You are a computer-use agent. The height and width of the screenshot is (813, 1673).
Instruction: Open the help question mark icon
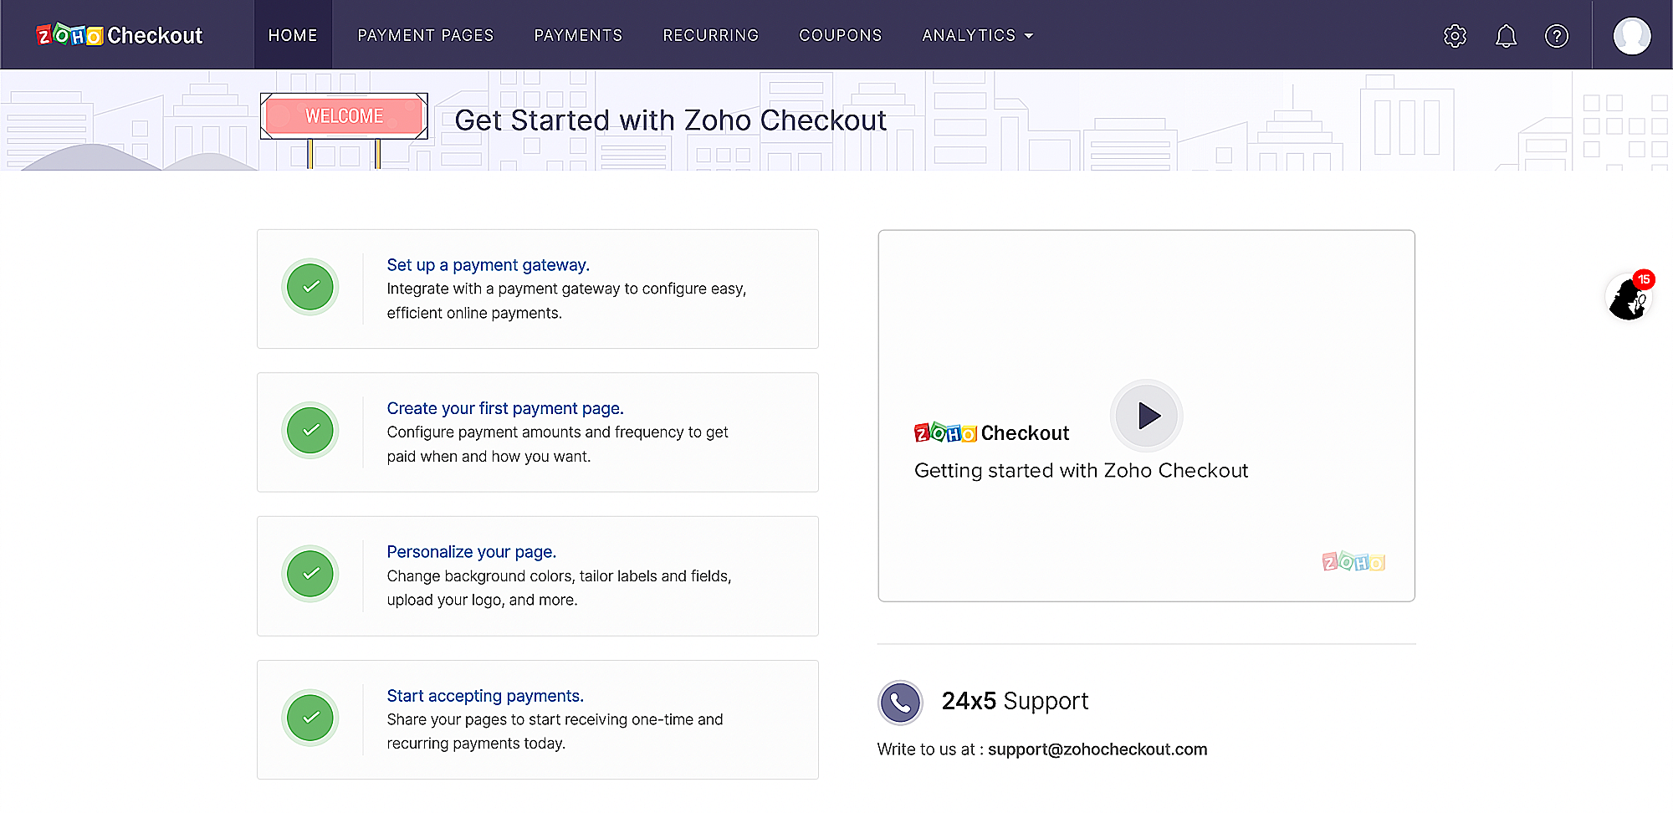1556,36
